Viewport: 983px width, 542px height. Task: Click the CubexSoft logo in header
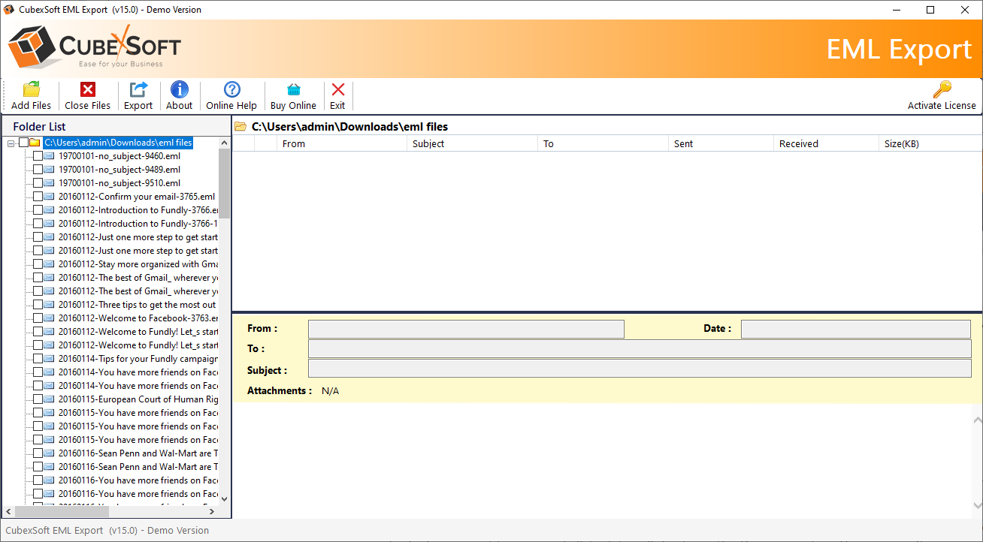[94, 49]
